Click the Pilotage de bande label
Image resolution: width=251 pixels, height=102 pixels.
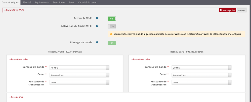[x=81, y=42]
